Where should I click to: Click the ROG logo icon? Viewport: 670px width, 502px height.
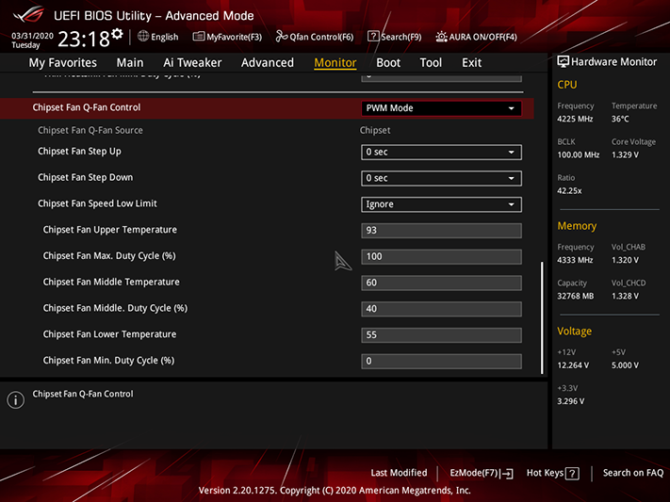tap(28, 14)
